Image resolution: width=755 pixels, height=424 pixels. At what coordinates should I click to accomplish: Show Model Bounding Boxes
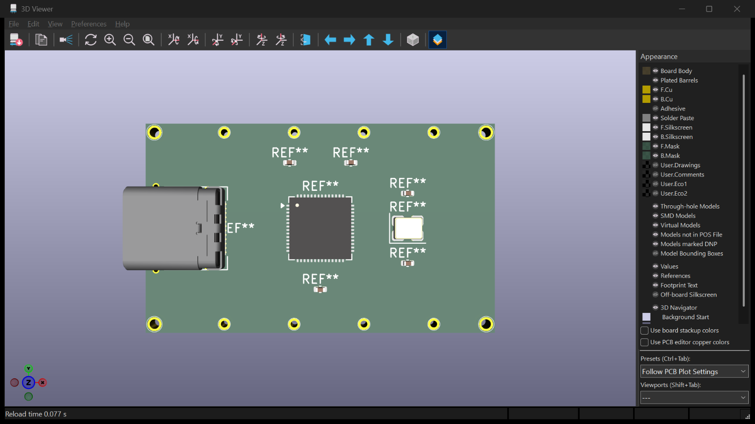(x=655, y=253)
